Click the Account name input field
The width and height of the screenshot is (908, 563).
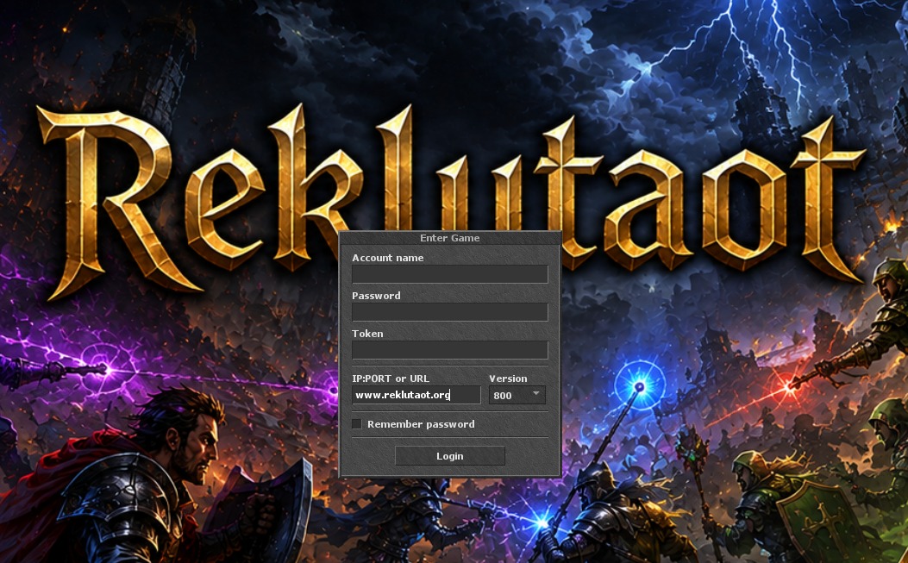pyautogui.click(x=449, y=274)
